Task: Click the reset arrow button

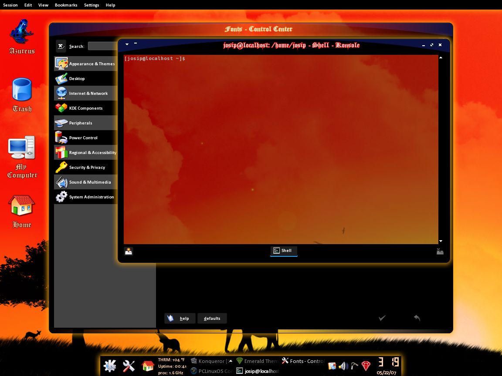Action: 417,318
